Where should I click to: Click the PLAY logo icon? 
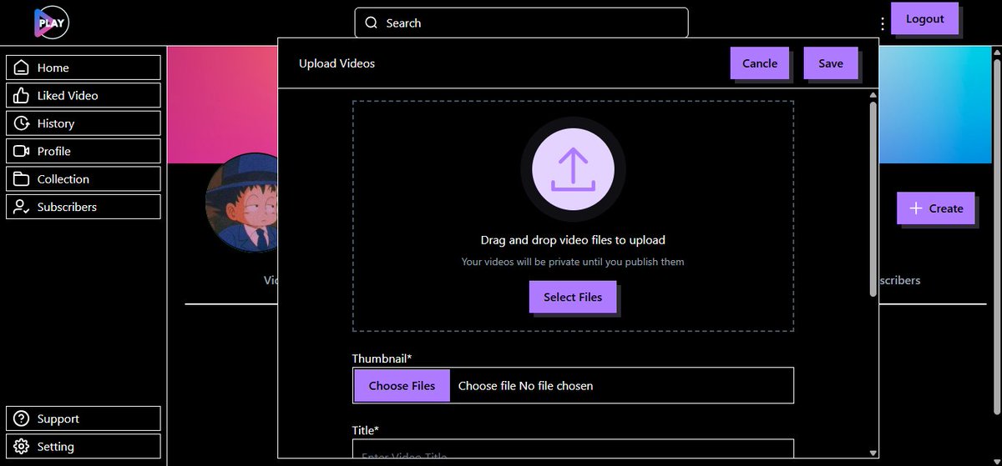[51, 23]
